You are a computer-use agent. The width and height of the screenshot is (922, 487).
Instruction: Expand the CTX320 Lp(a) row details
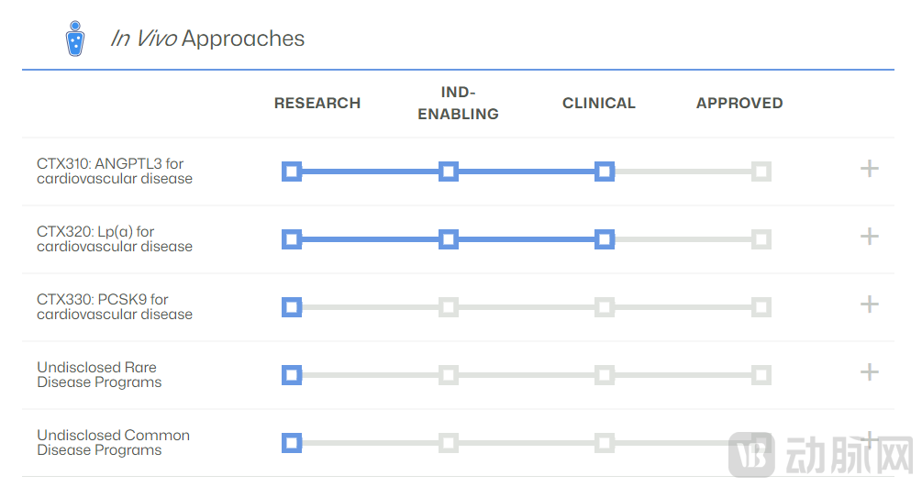coord(869,237)
